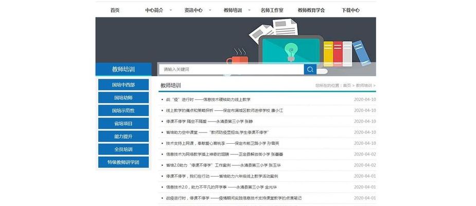This screenshot has height=206, width=476.
Task: Open article 战疫进行时,停课不停学
Action: click(234, 198)
